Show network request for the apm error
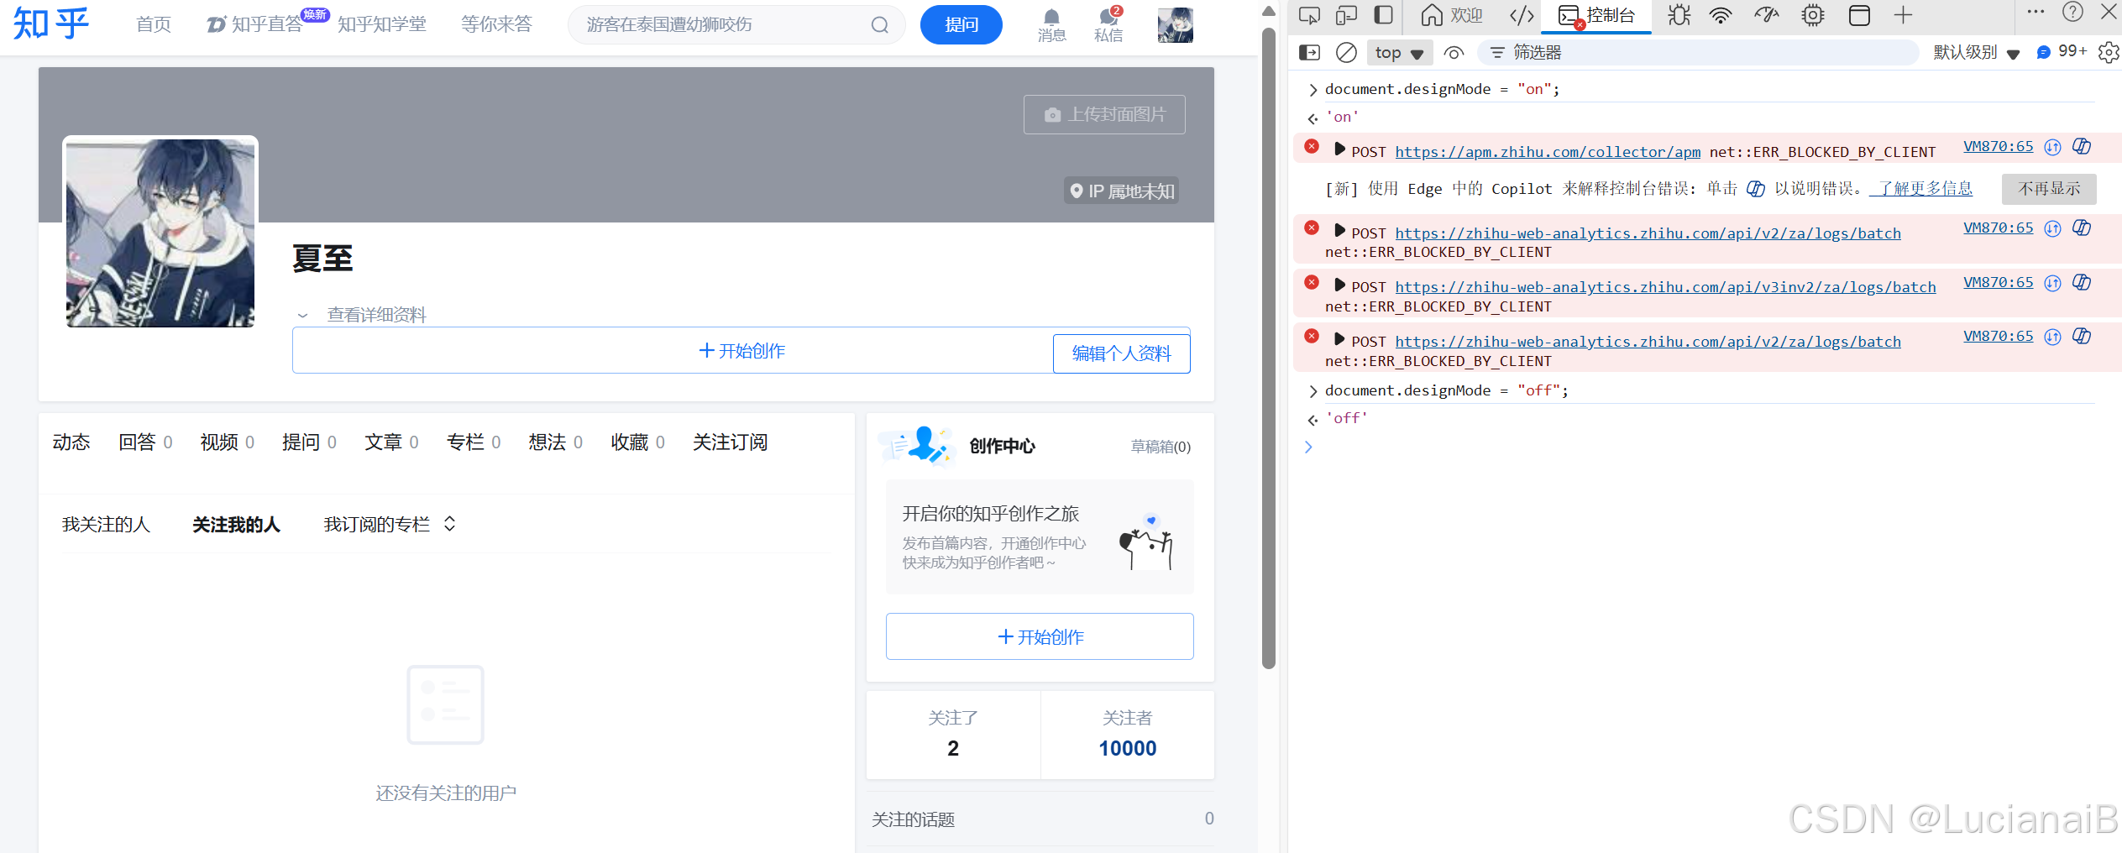The height and width of the screenshot is (853, 2122). tap(2052, 147)
